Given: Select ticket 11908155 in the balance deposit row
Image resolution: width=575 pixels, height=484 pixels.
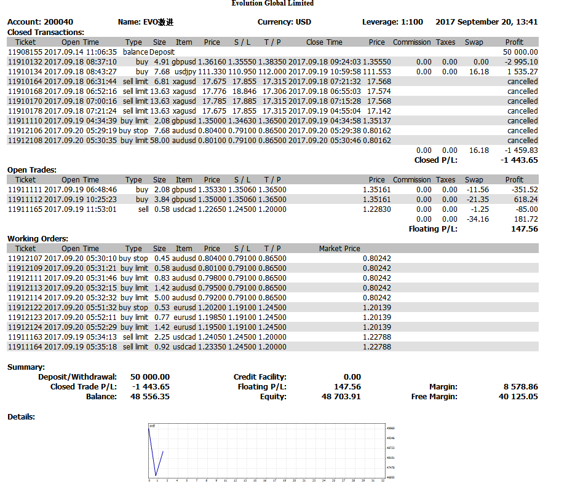Looking at the screenshot, I should click(25, 52).
